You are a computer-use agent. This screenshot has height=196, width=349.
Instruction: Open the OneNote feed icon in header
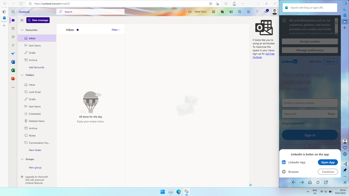(231, 12)
